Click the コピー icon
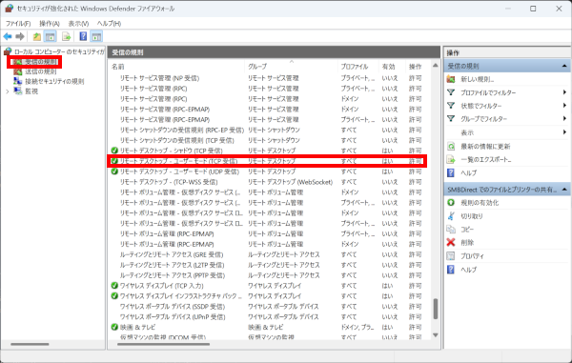The image size is (572, 363). point(451,229)
